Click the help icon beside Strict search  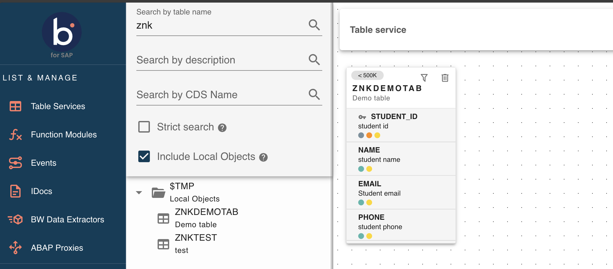pyautogui.click(x=222, y=128)
